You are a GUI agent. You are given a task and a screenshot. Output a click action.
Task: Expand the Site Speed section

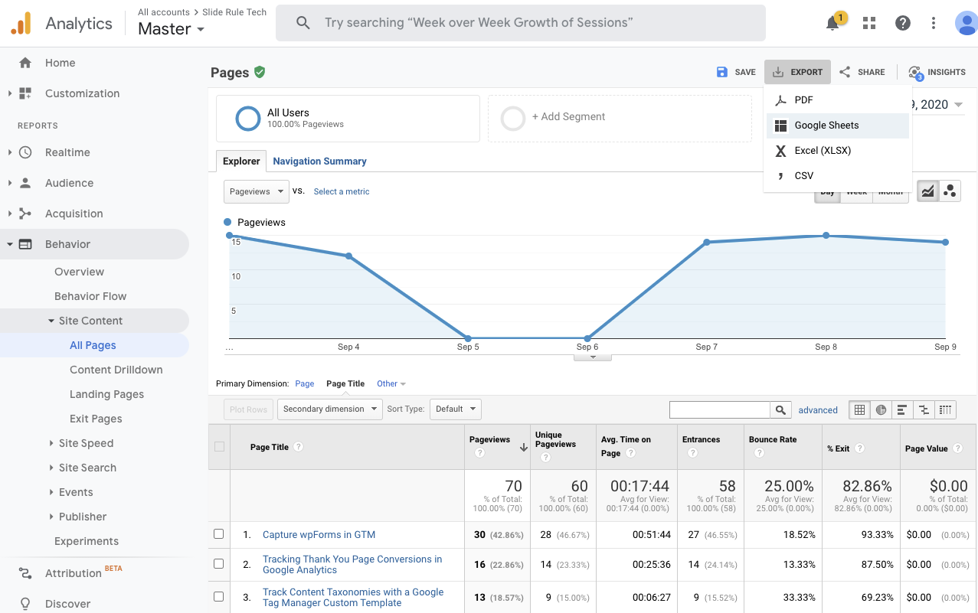[x=86, y=443]
